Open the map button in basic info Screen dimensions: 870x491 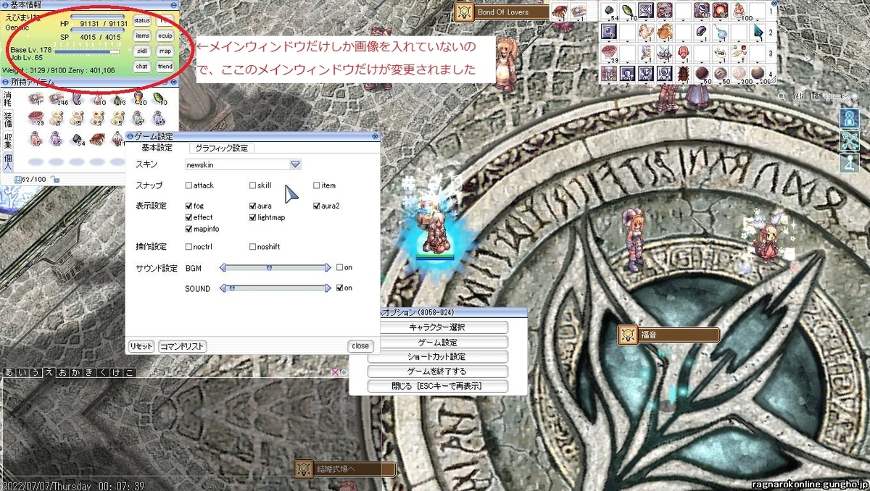165,51
